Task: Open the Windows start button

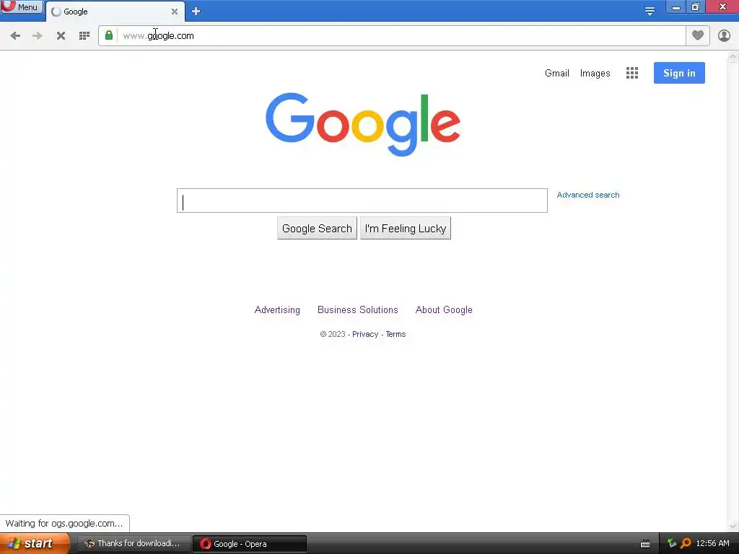Action: tap(35, 543)
